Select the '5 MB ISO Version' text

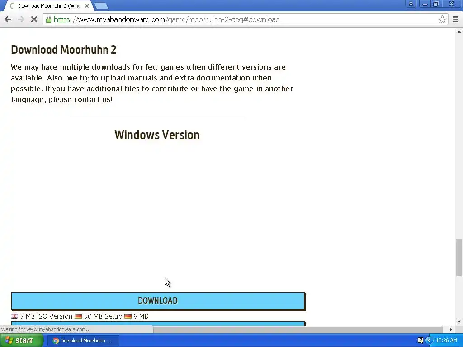[x=46, y=316]
